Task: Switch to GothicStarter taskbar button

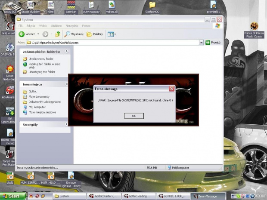Action: [104, 196]
